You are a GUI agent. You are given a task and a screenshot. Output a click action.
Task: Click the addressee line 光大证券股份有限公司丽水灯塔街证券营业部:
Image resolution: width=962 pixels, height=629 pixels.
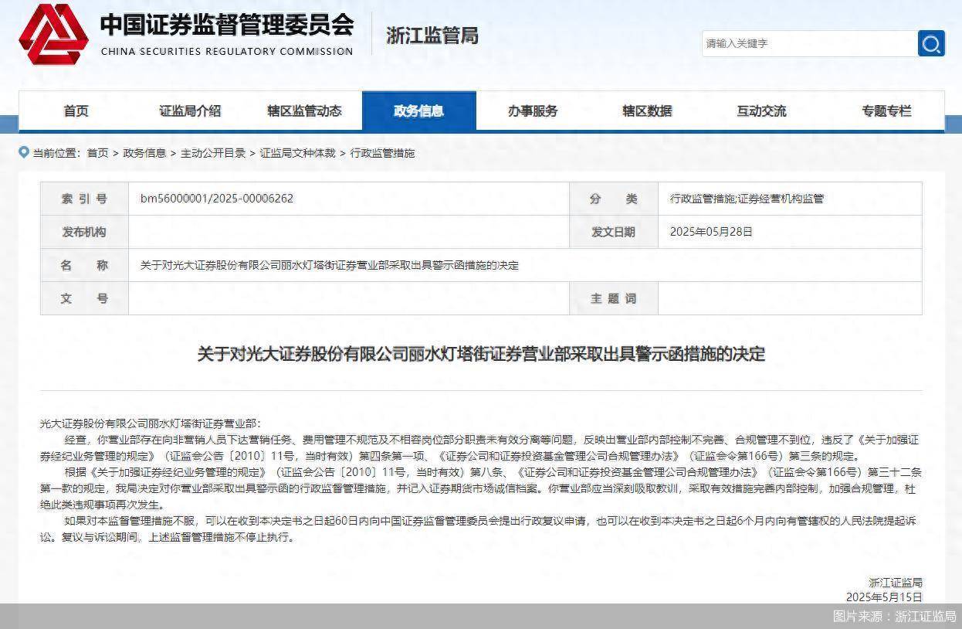tap(151, 423)
